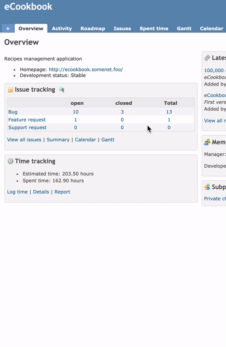The width and height of the screenshot is (226, 347).
Task: Open the Bug tracker link
Action: pos(13,112)
